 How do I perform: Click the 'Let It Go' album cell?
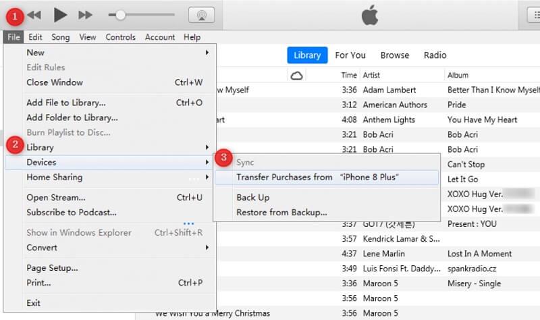click(x=462, y=179)
